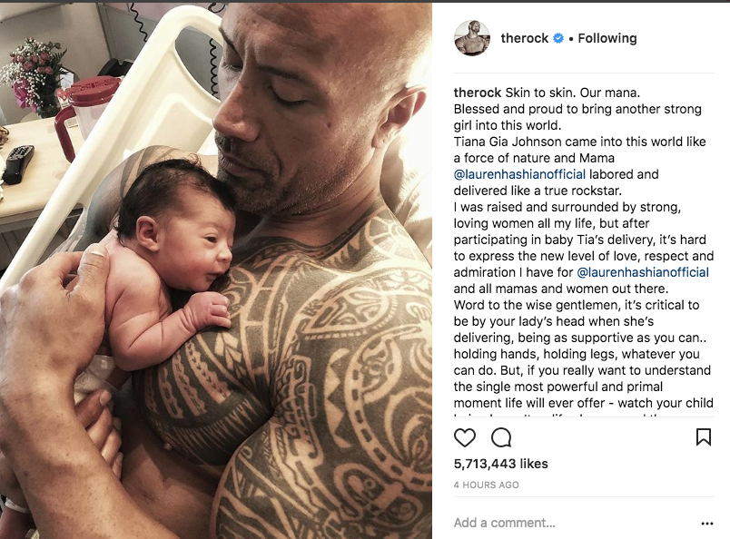View the 5,713,443 likes list
This screenshot has width=730, height=539.
point(501,464)
